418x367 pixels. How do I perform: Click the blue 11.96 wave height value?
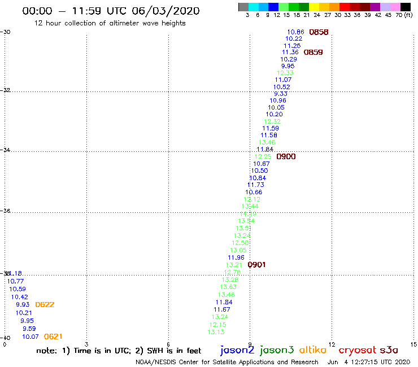[236, 257]
